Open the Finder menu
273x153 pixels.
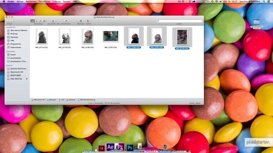pyautogui.click(x=11, y=1)
